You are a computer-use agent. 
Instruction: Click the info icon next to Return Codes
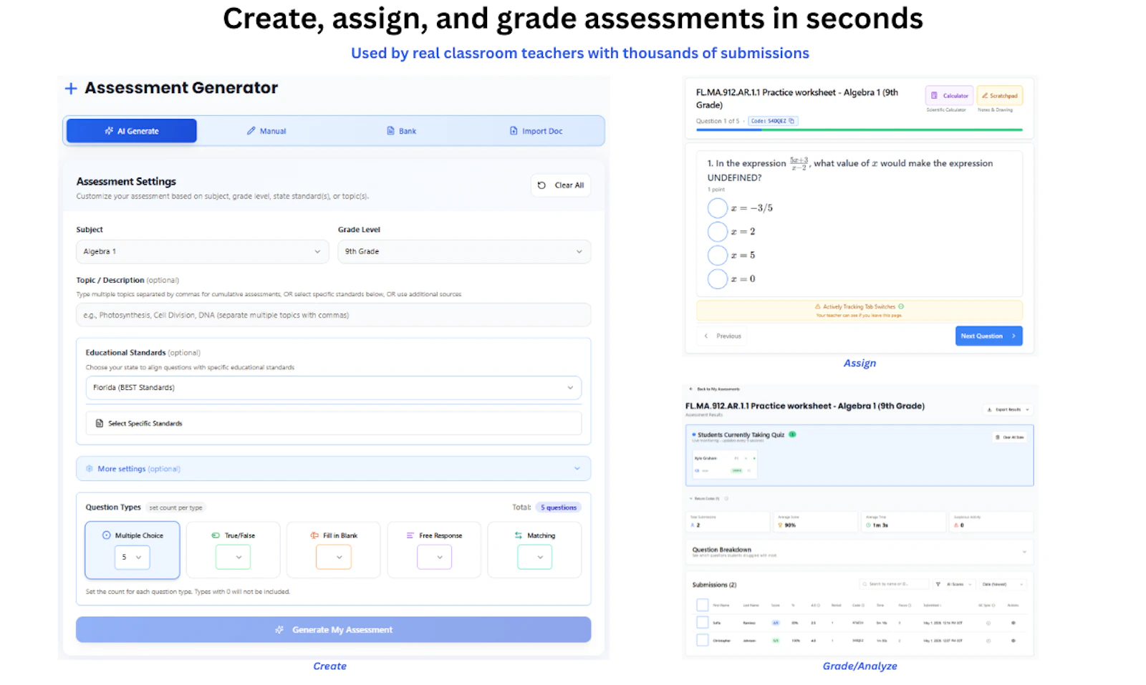pyautogui.click(x=726, y=498)
